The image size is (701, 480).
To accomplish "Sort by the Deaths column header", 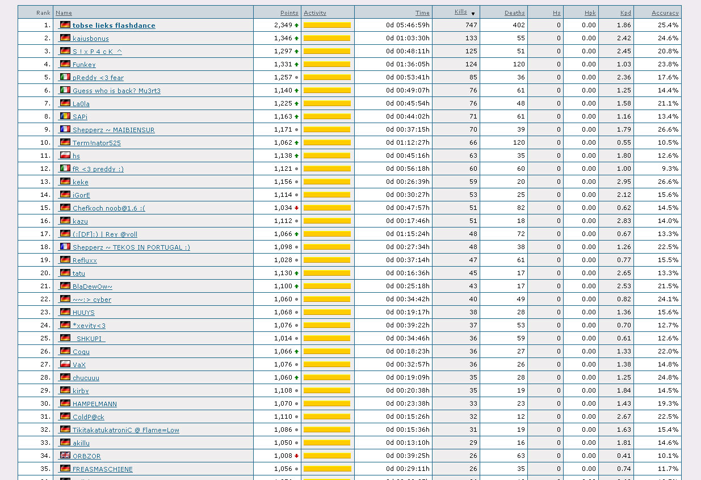I will pyautogui.click(x=514, y=12).
